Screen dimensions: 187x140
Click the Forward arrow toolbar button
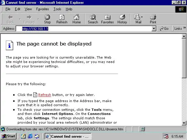tap(29, 19)
